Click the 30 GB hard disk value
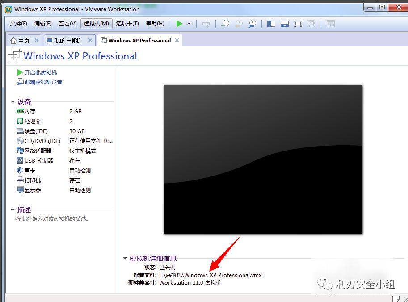The width and height of the screenshot is (408, 302). [x=77, y=131]
